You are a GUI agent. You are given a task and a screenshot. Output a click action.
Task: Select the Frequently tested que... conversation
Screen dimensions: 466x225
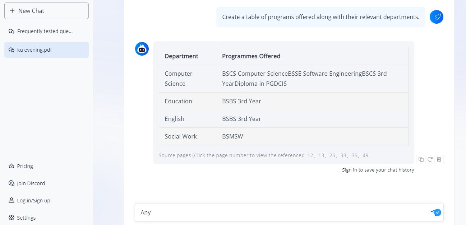click(x=44, y=31)
